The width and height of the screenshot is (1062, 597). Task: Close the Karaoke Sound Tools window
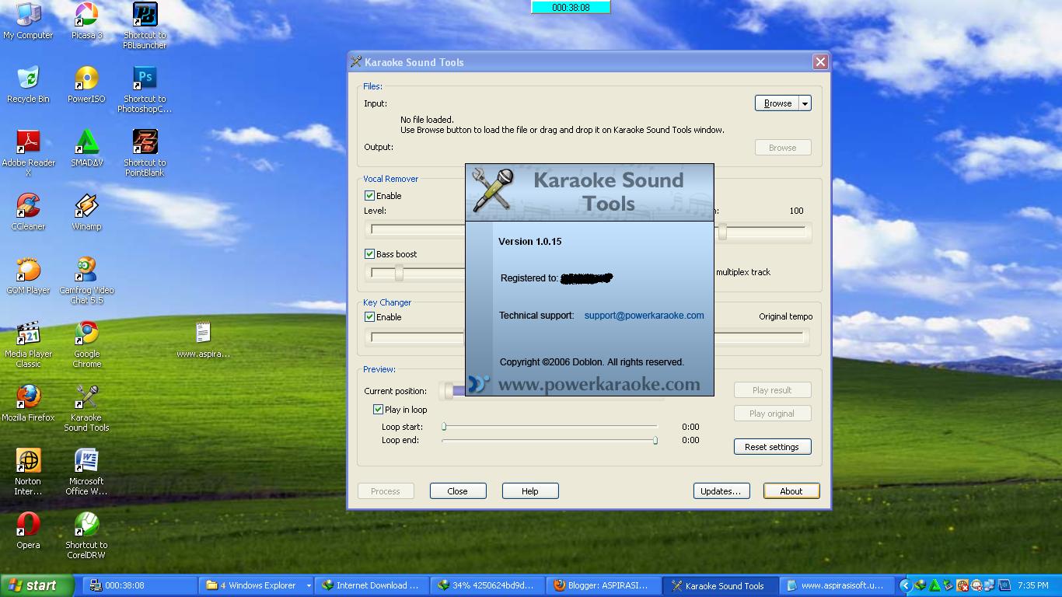(820, 62)
